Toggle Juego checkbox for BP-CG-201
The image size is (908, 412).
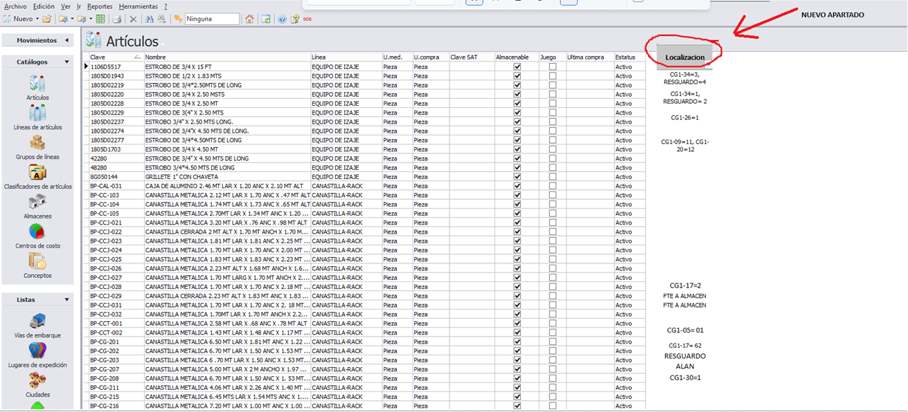[552, 341]
